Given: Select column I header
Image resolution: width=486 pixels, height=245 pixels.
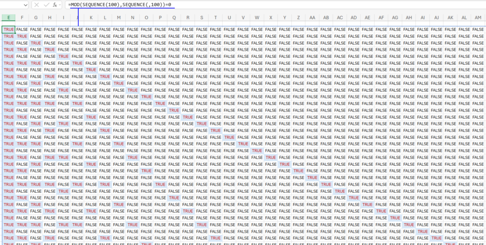Looking at the screenshot, I should click(x=64, y=18).
